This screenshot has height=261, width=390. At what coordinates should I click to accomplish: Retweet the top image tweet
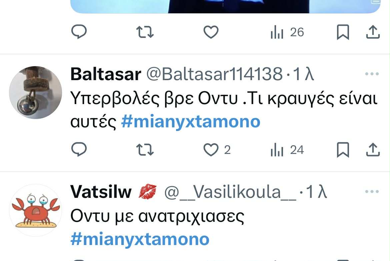[145, 32]
